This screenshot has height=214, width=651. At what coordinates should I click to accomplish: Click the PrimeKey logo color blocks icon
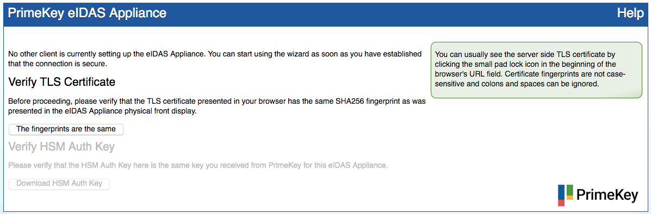pos(566,196)
